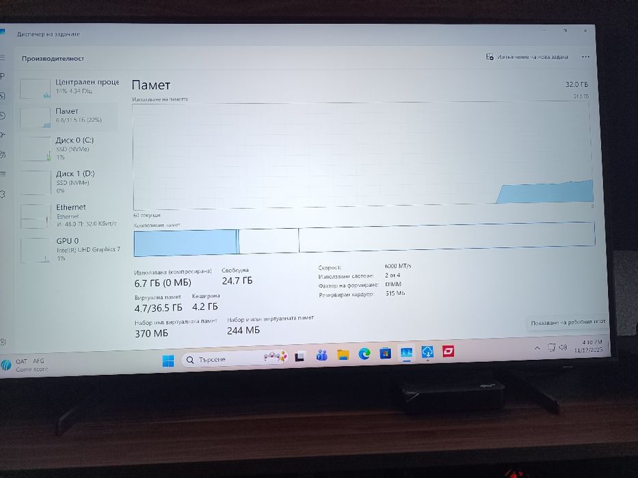The height and width of the screenshot is (478, 638).
Task: Open File Explorer from the taskbar
Action: [343, 355]
